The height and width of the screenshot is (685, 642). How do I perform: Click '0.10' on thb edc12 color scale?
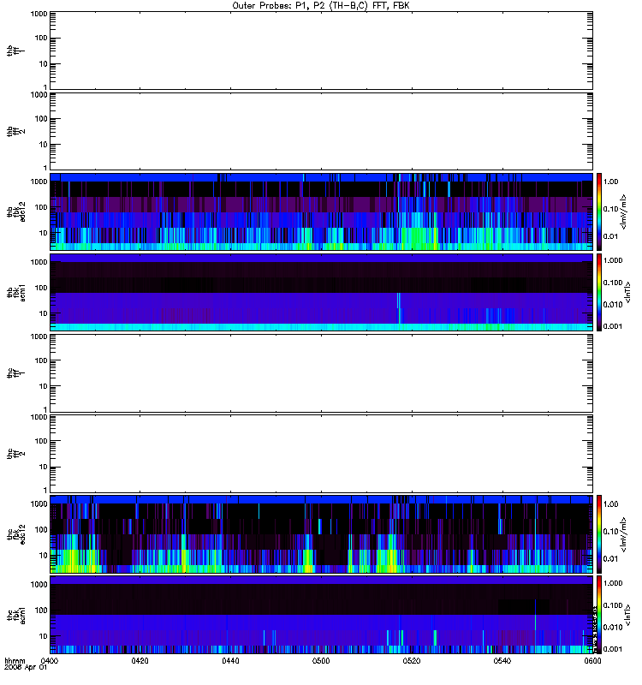pyautogui.click(x=610, y=209)
